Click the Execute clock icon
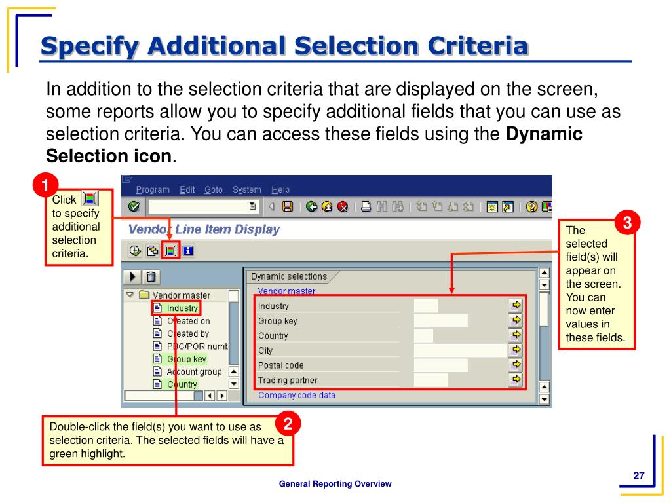Viewport: 671px width, 503px height. click(x=135, y=251)
